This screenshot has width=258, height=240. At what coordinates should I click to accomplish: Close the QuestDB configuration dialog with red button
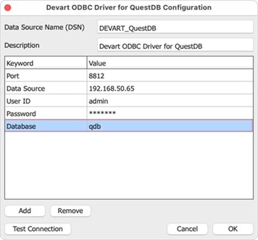(8, 8)
